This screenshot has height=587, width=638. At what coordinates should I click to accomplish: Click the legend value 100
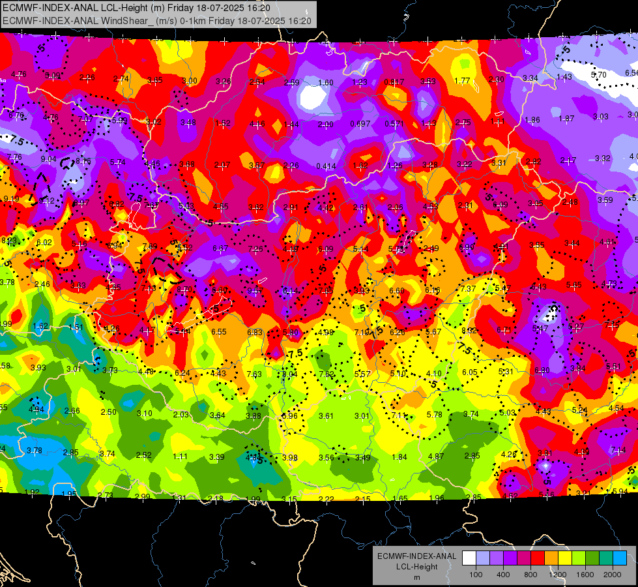pos(476,575)
